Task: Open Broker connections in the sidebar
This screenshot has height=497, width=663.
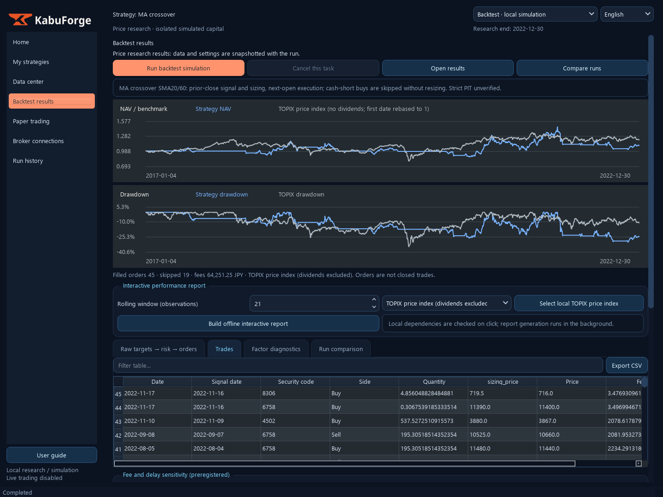Action: 52,141
